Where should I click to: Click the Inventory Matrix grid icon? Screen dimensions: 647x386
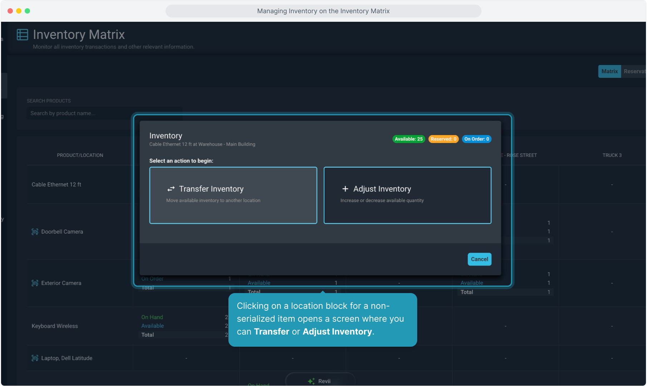(23, 35)
